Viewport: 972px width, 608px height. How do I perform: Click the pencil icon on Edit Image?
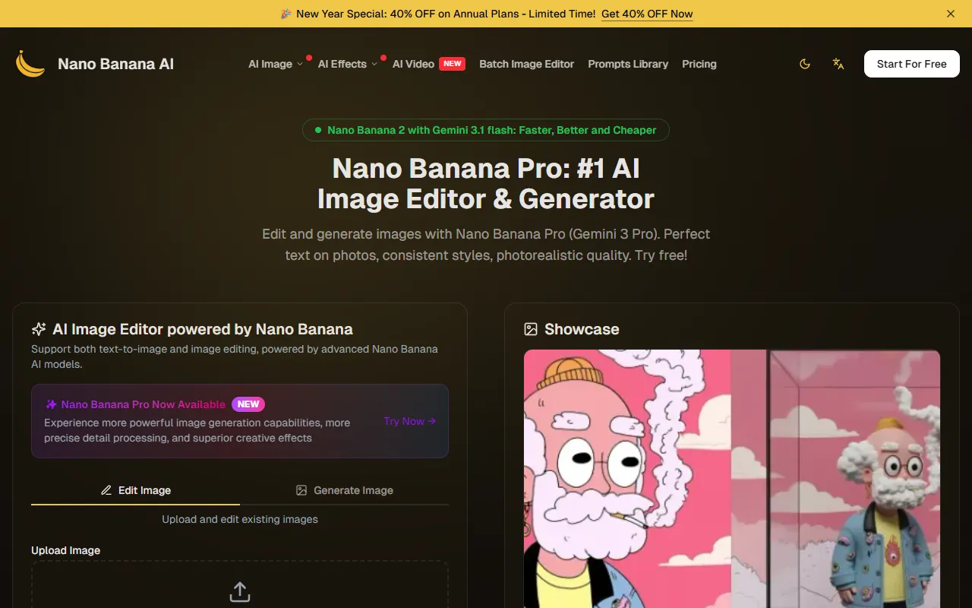coord(106,490)
